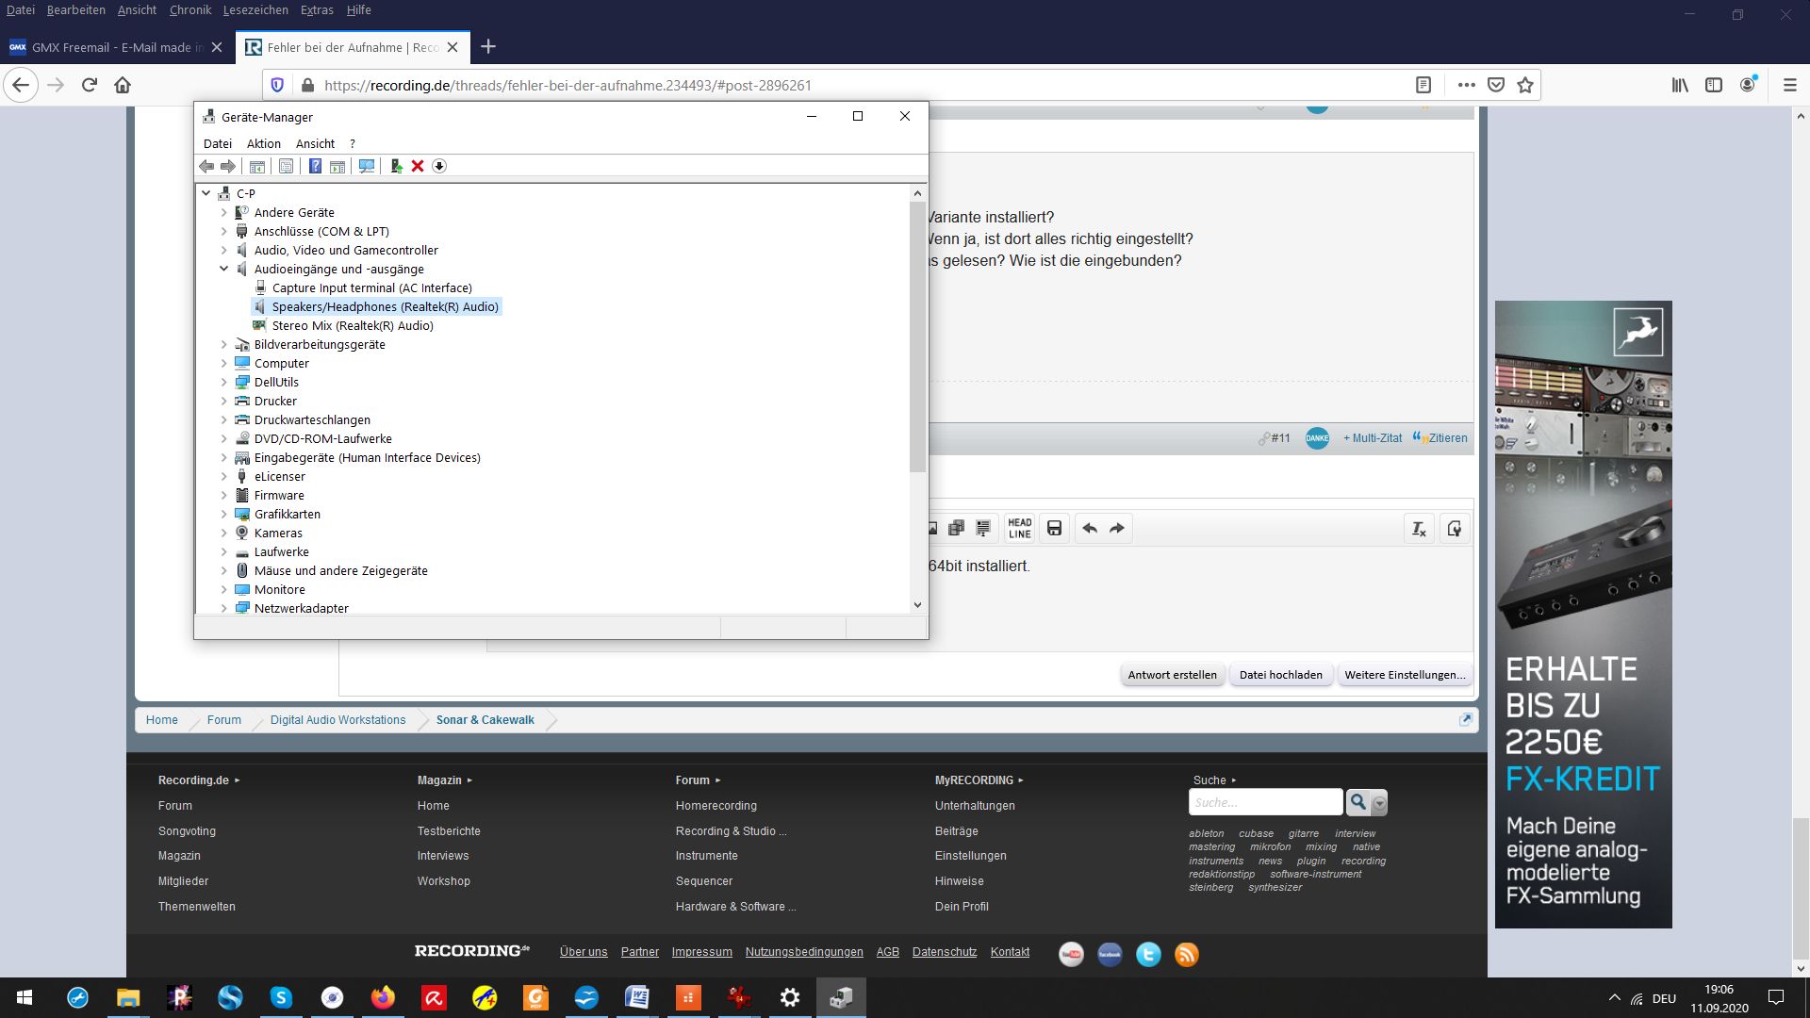Click the disable device down-arrow icon
Screen dimensions: 1810x1018
pyautogui.click(x=439, y=166)
